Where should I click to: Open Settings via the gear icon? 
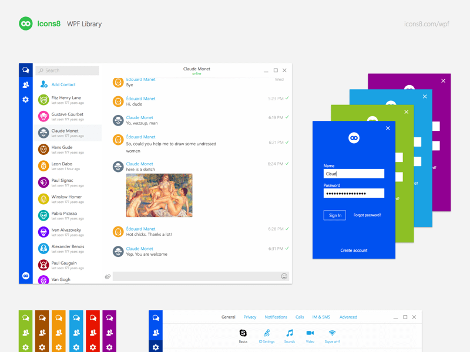25,100
